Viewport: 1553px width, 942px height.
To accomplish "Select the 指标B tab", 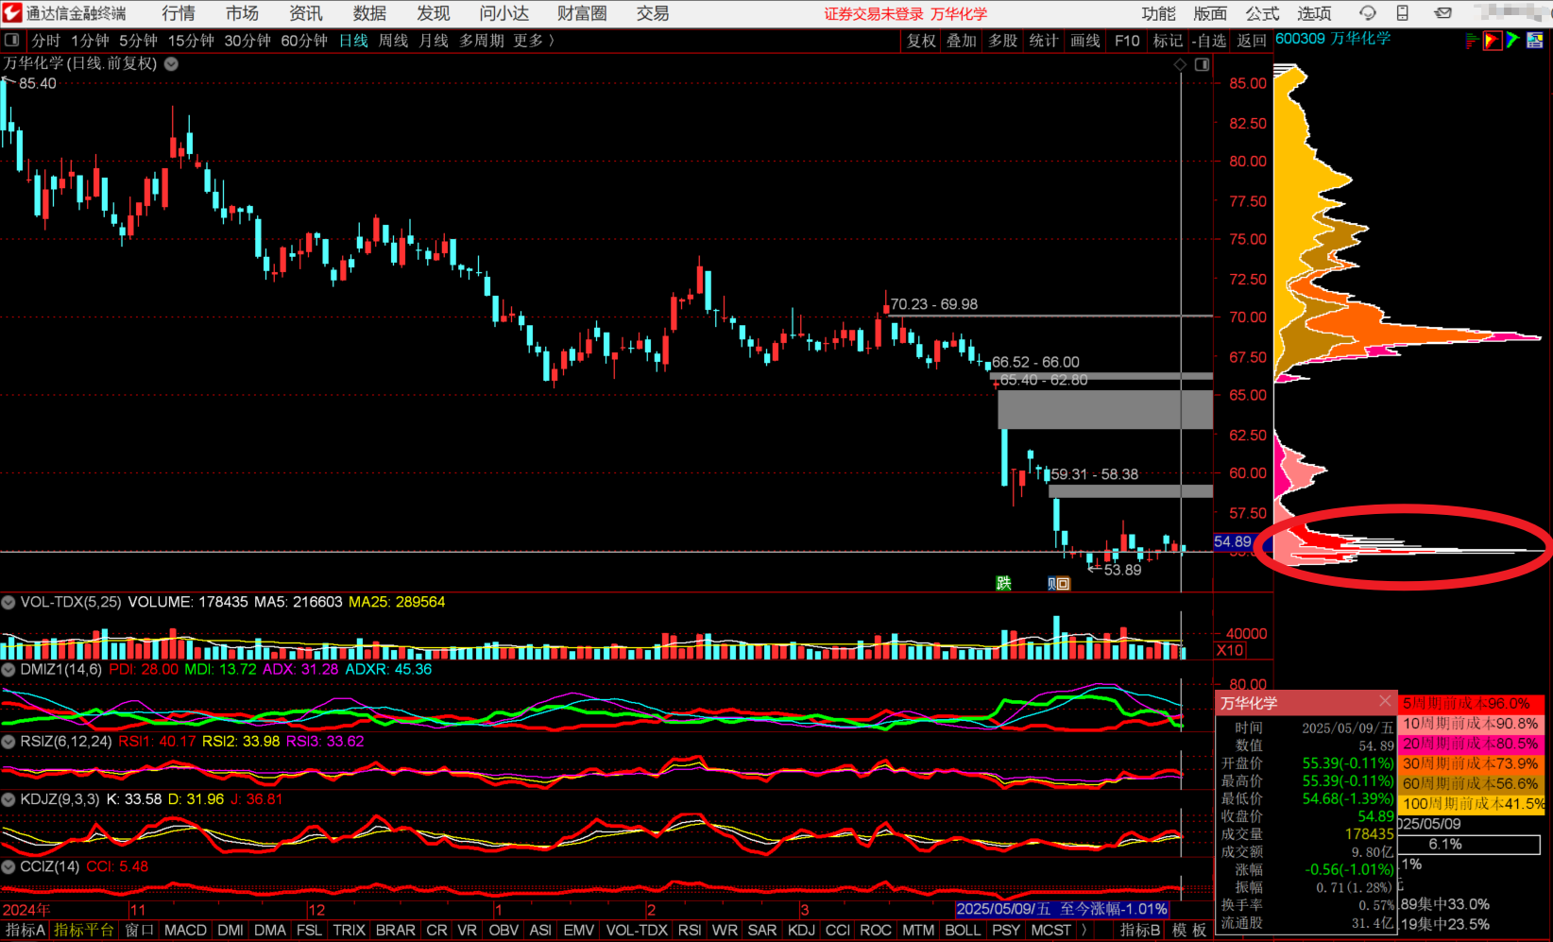I will 1140,931.
